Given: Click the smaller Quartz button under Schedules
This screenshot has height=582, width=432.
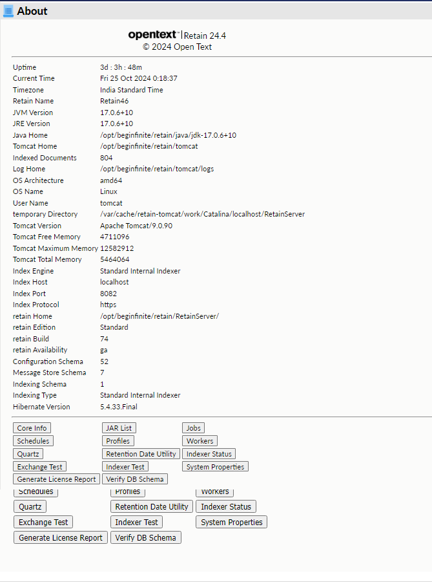Looking at the screenshot, I should (x=28, y=454).
